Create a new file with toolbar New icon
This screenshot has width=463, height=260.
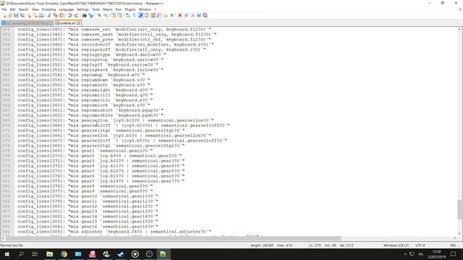4,15
